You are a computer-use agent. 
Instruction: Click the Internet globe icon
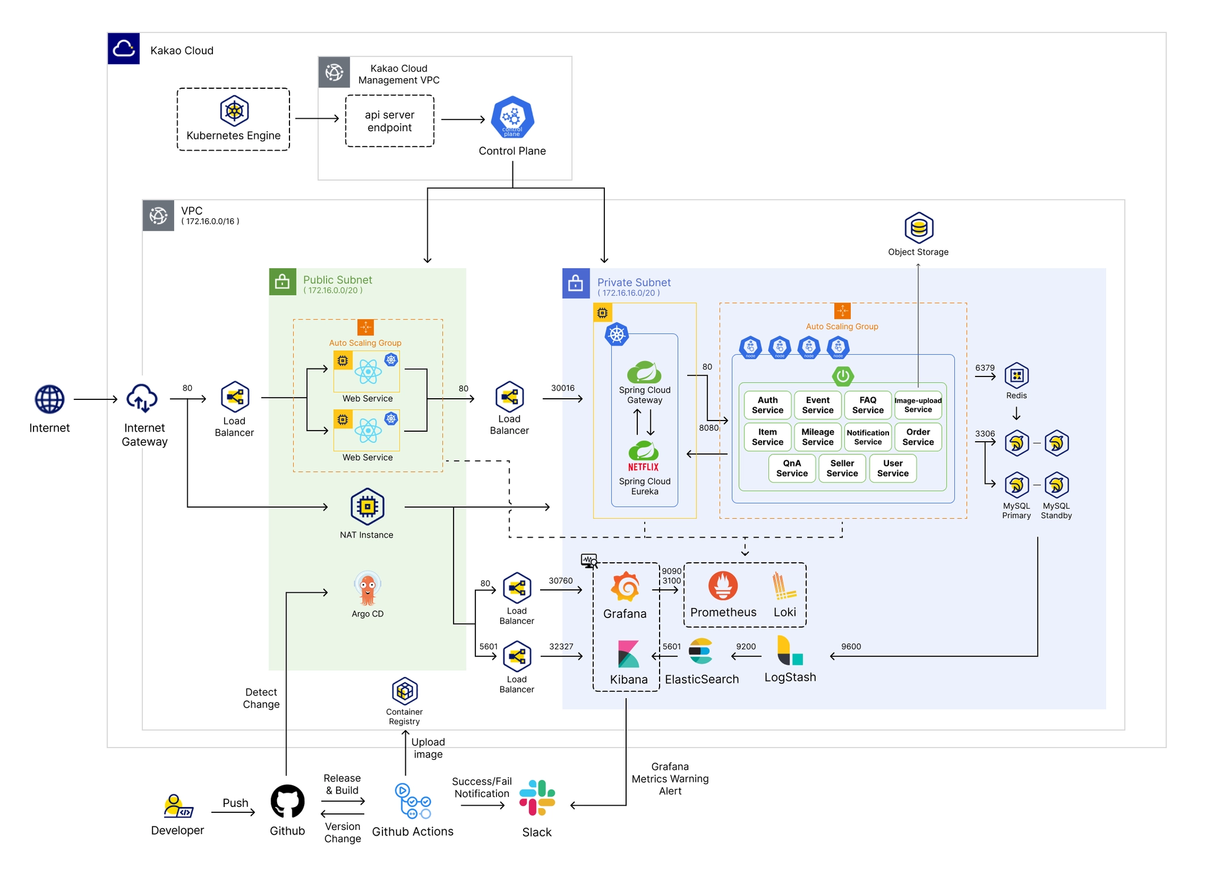(49, 399)
